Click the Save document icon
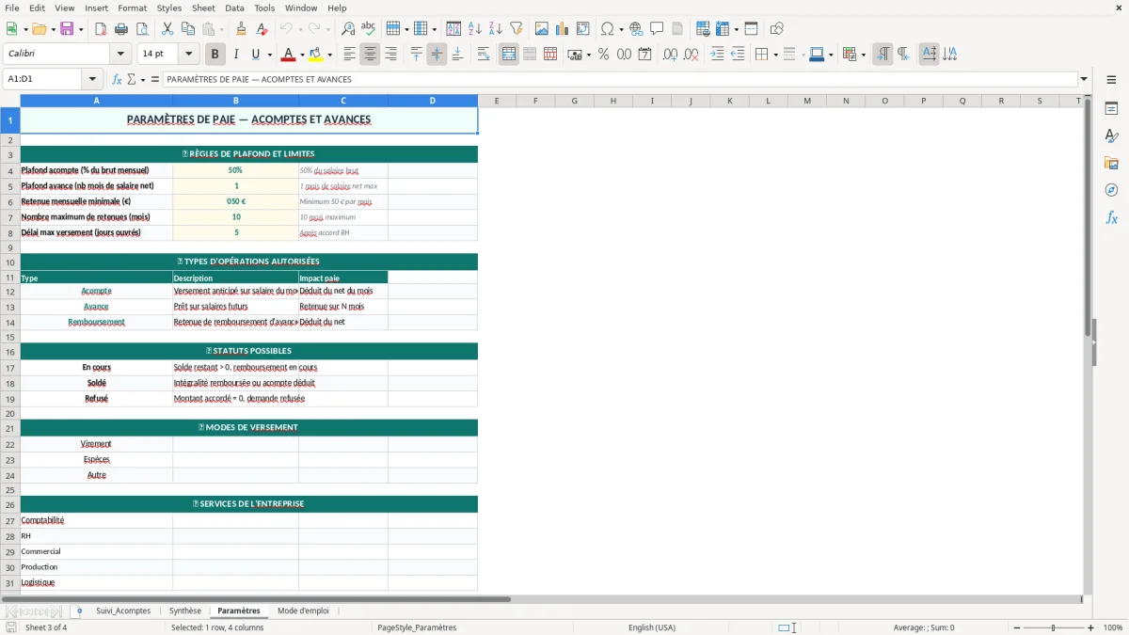Image resolution: width=1129 pixels, height=635 pixels. coord(67,29)
